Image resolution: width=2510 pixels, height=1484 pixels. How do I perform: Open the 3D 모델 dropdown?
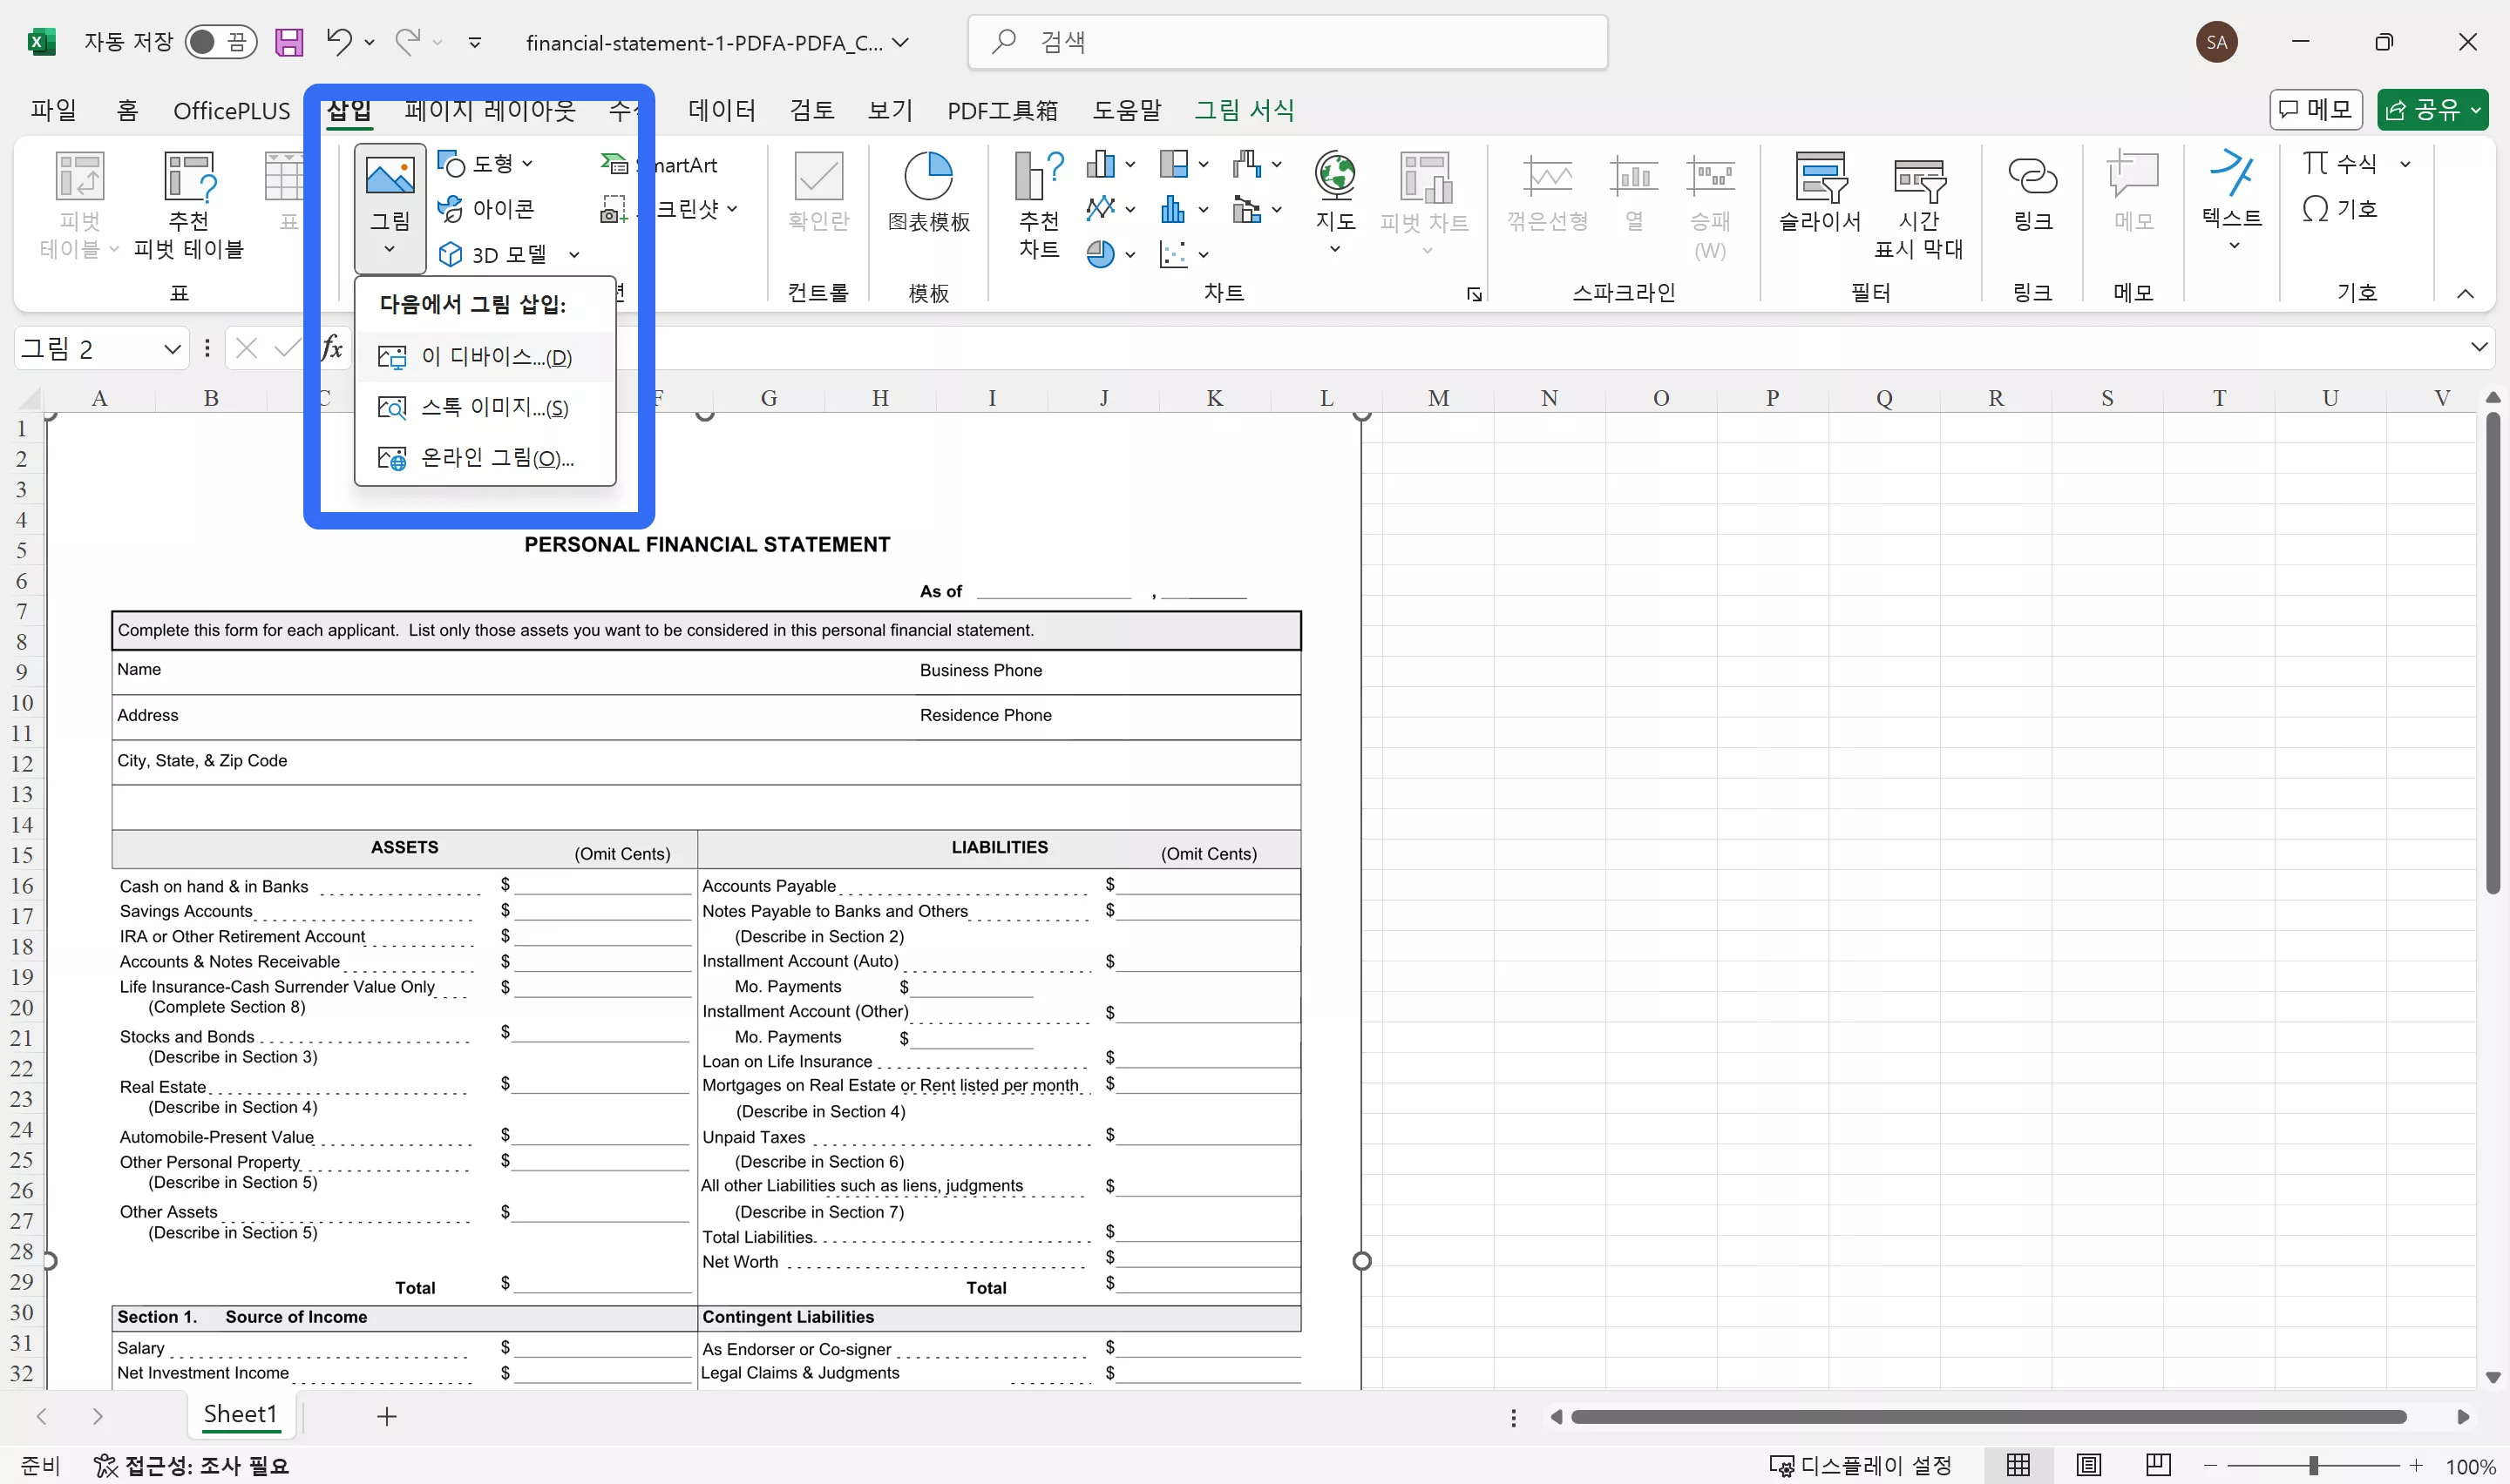click(x=574, y=255)
